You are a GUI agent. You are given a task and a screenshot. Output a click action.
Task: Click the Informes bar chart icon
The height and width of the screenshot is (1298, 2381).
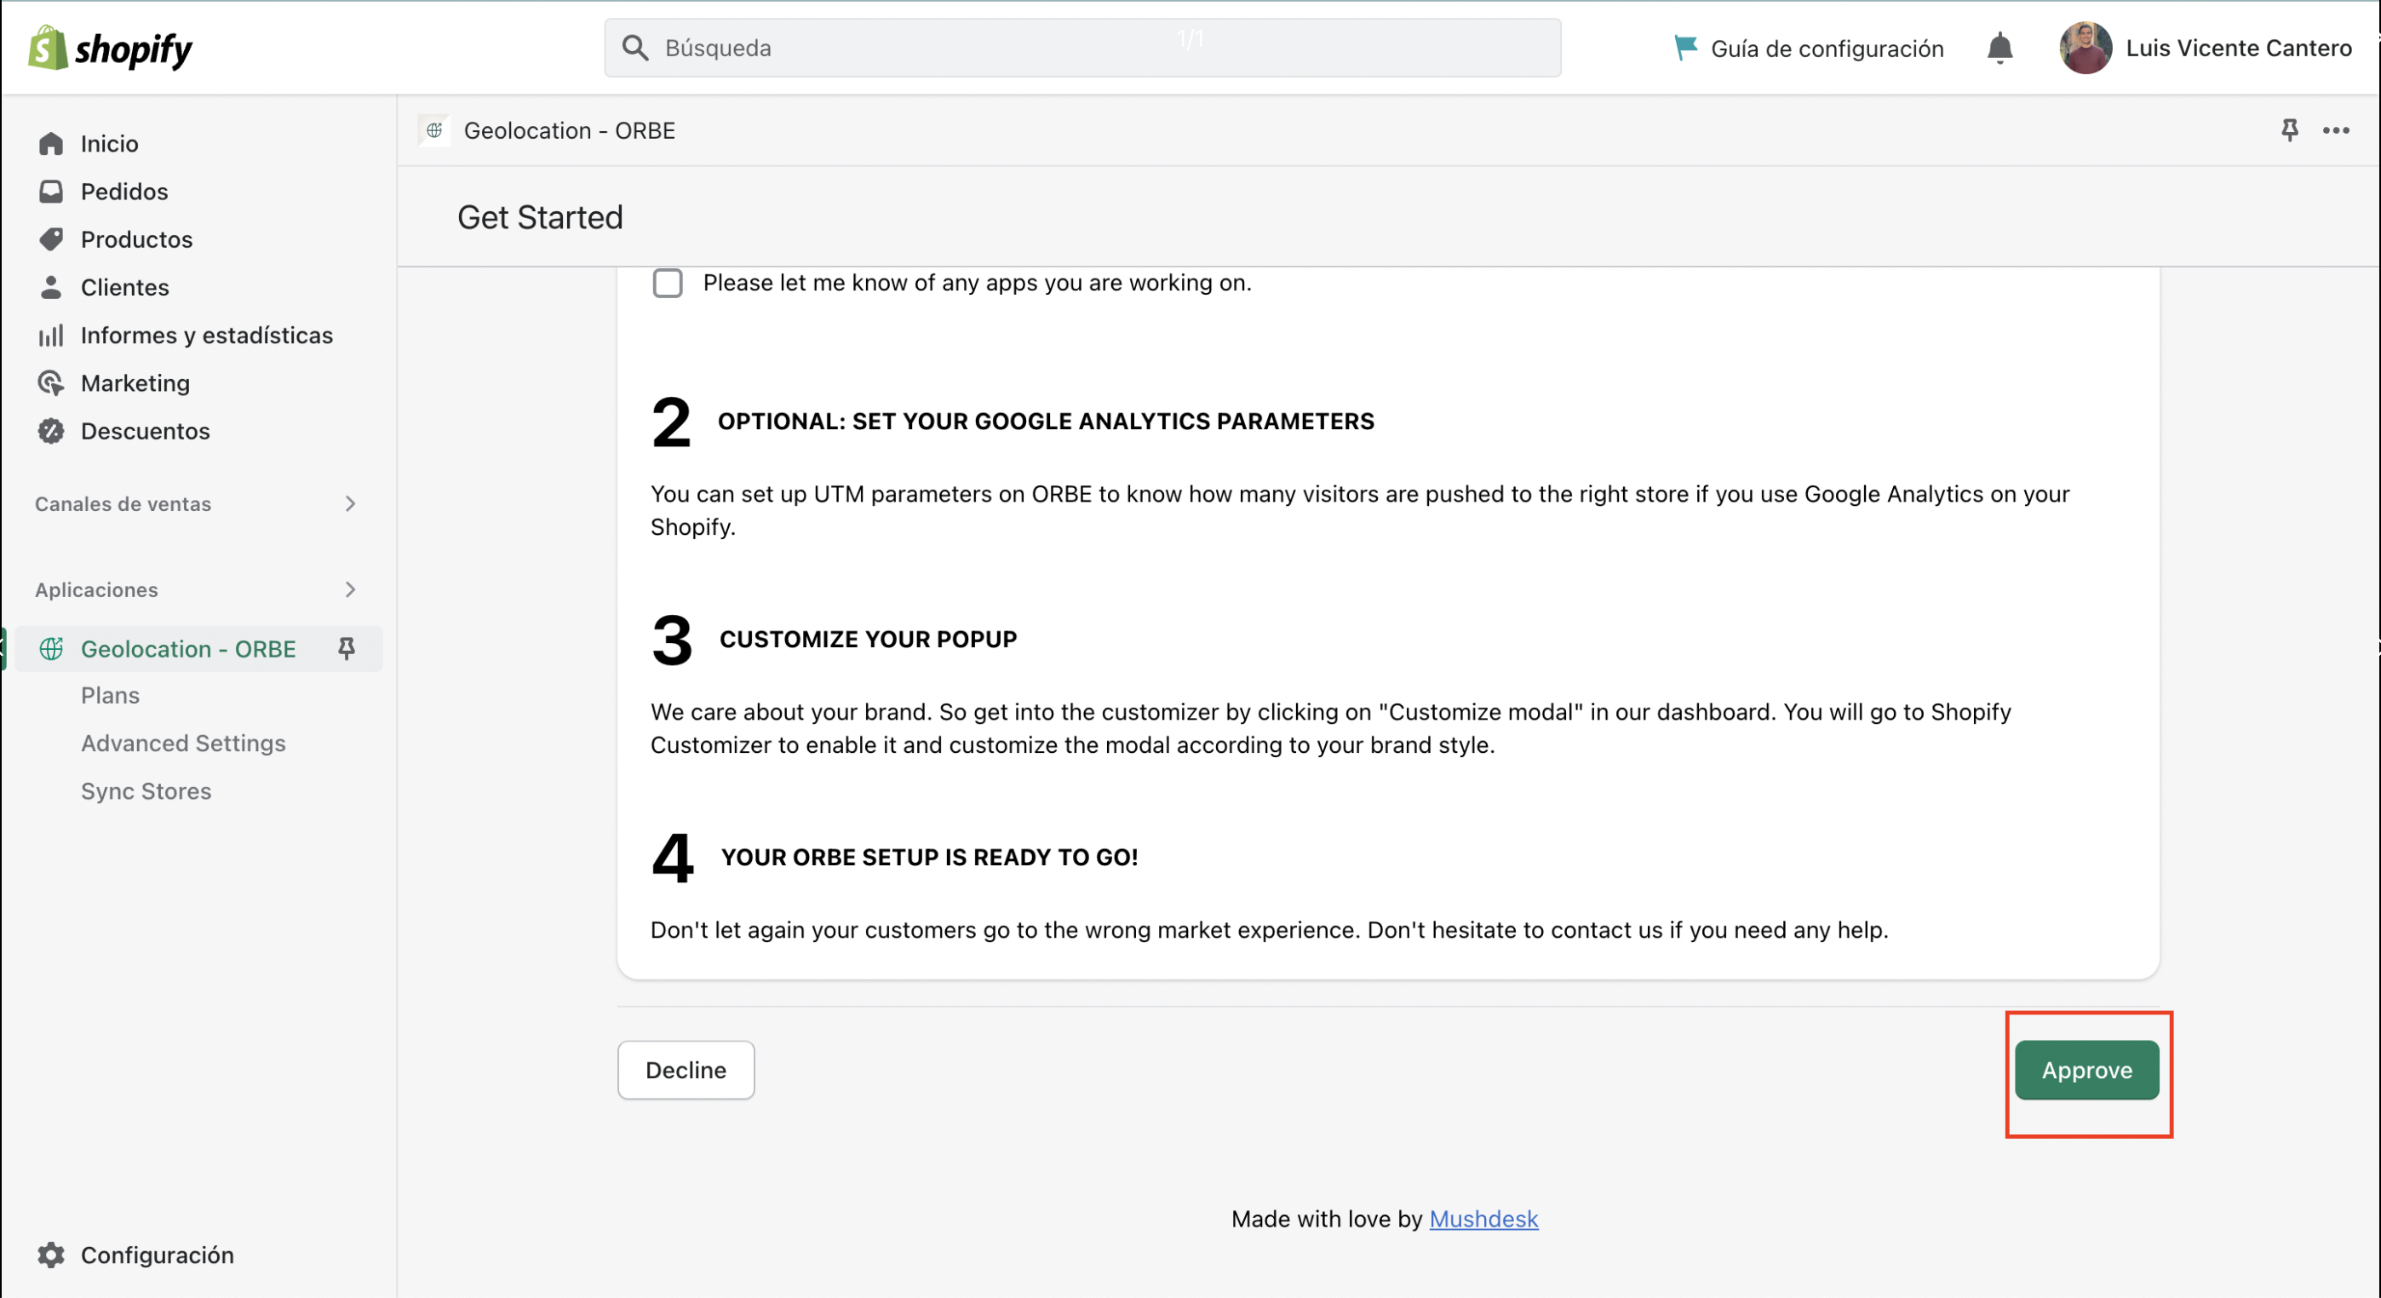point(51,335)
